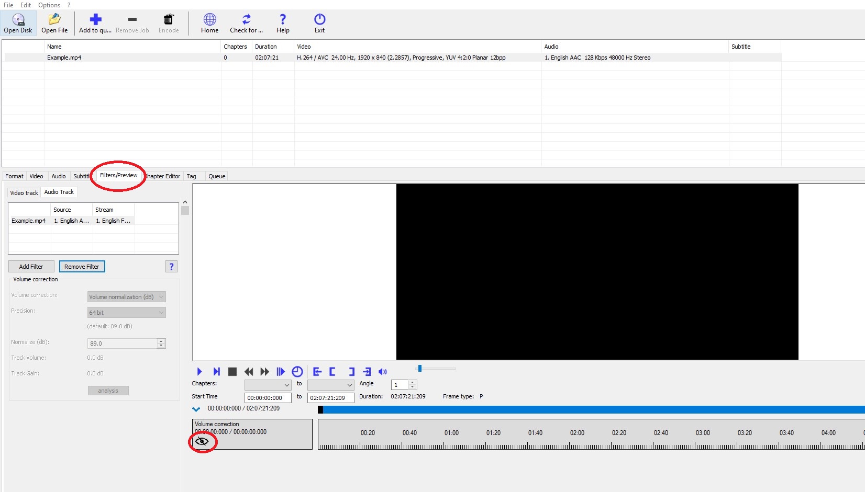The image size is (865, 492).
Task: Switch to the Format tab
Action: [x=14, y=176]
